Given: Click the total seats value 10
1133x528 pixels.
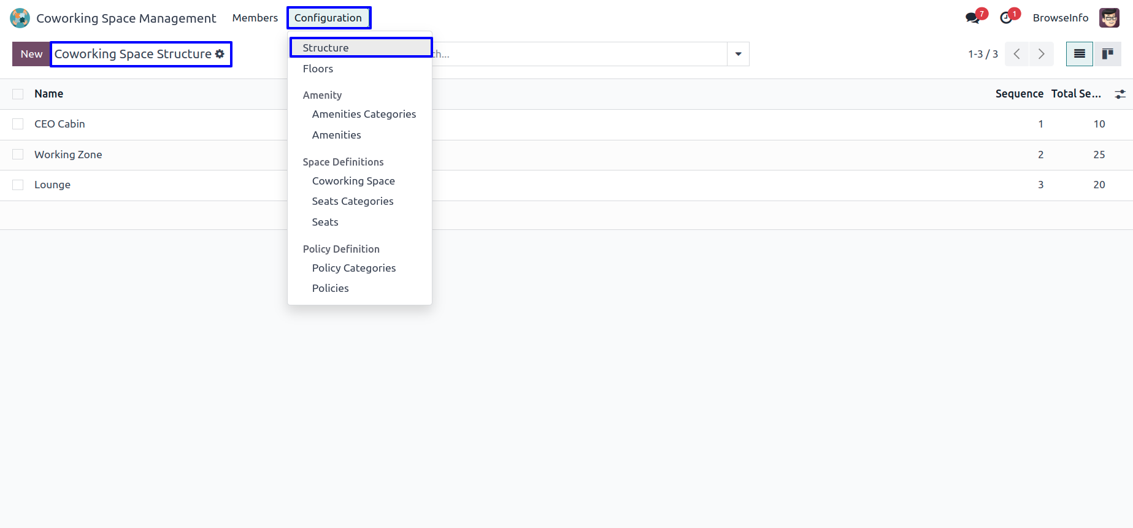Looking at the screenshot, I should [x=1099, y=124].
